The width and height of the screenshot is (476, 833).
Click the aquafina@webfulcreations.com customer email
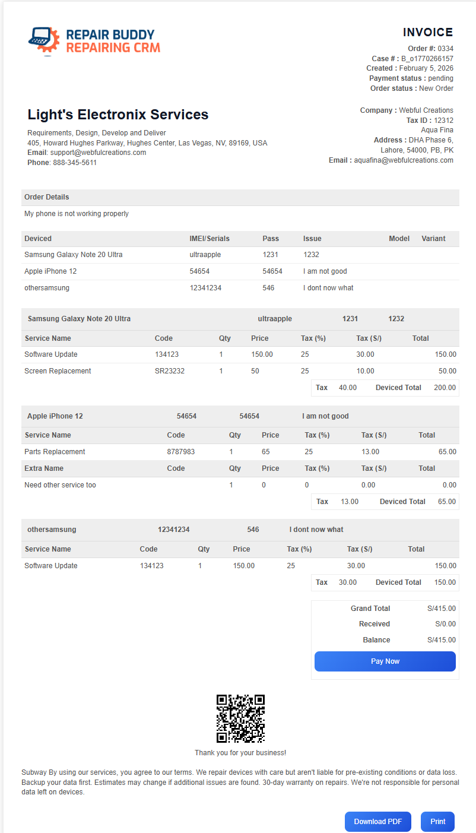coord(404,160)
